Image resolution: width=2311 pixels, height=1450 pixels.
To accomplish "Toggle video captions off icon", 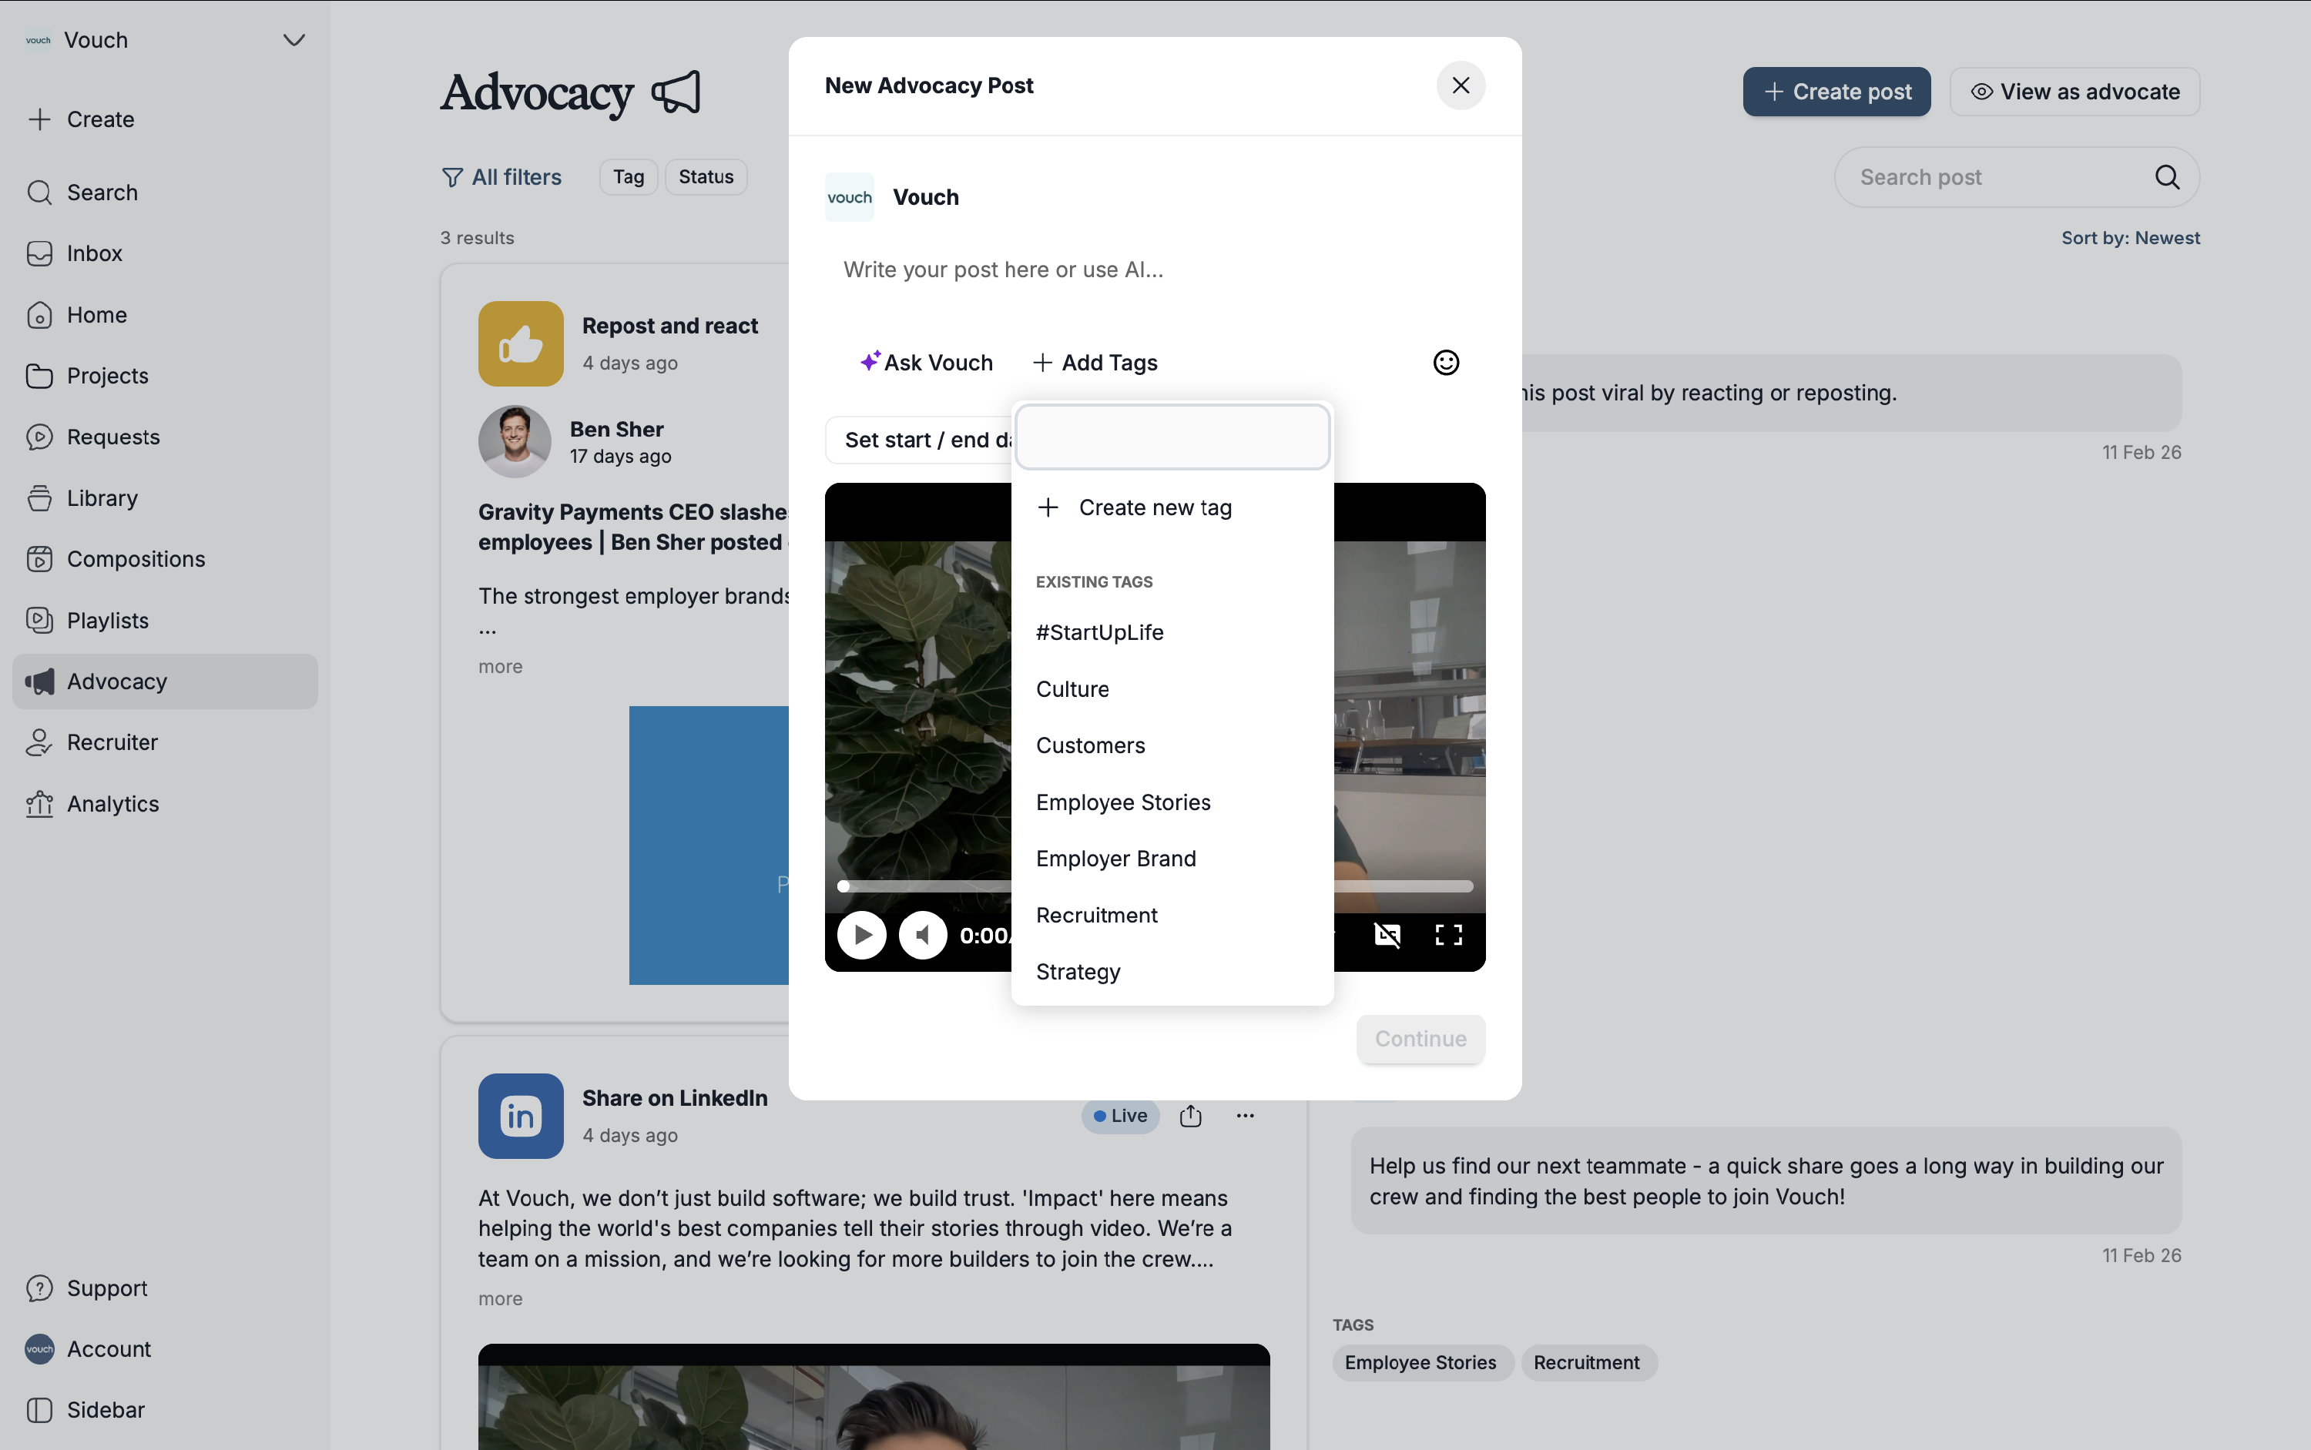I will pyautogui.click(x=1387, y=935).
